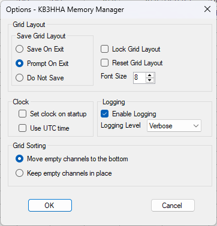Click the Cancel button
This screenshot has width=217, height=226.
pyautogui.click(x=173, y=205)
